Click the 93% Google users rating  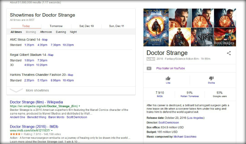click(220, 94)
